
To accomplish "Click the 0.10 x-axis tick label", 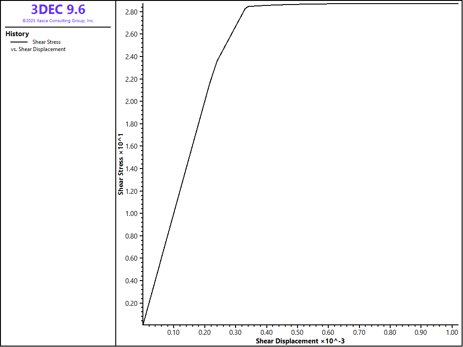I will click(174, 333).
